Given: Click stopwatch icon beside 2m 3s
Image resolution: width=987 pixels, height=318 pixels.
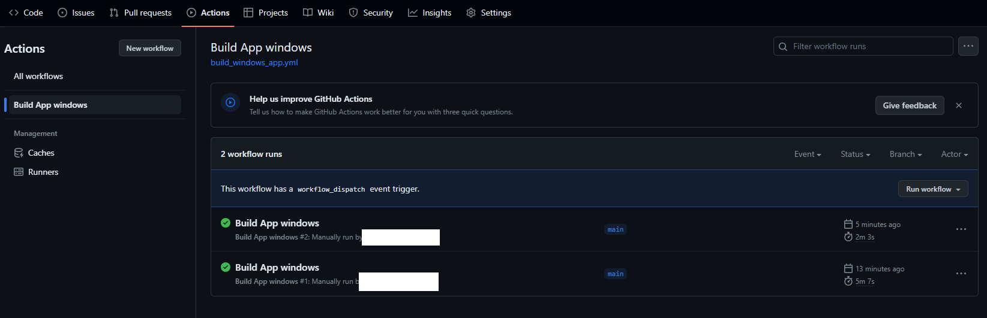Looking at the screenshot, I should pyautogui.click(x=848, y=237).
